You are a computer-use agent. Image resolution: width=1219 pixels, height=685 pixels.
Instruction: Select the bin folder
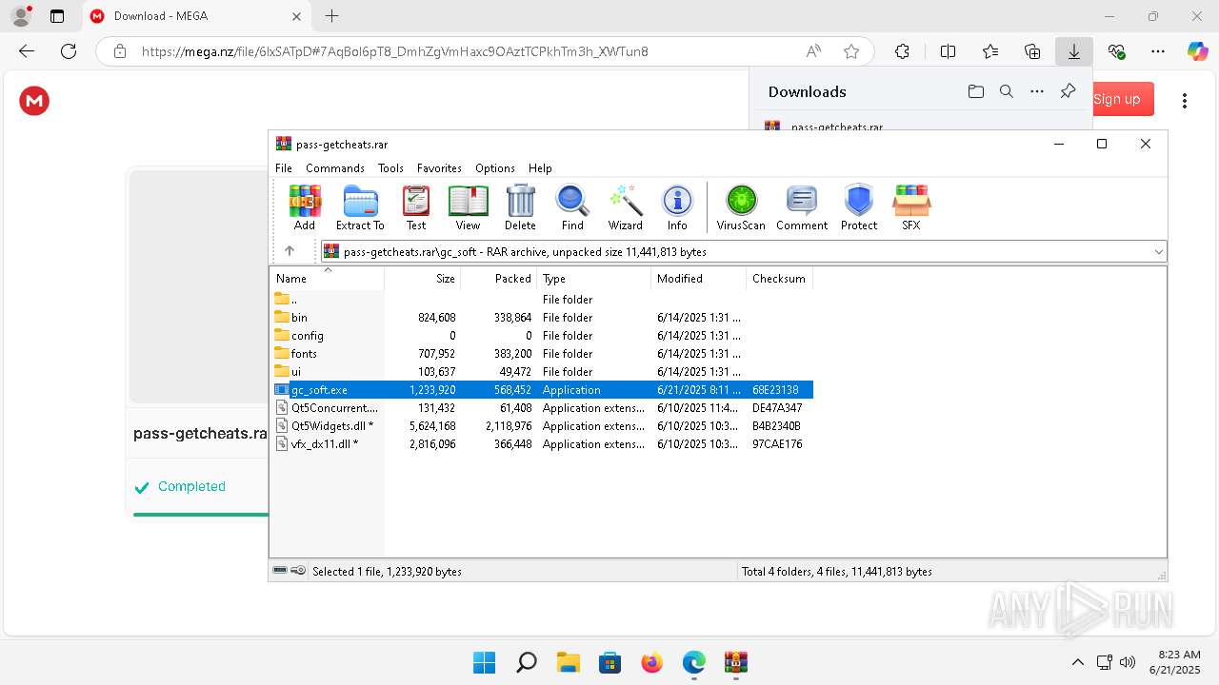(x=542, y=317)
